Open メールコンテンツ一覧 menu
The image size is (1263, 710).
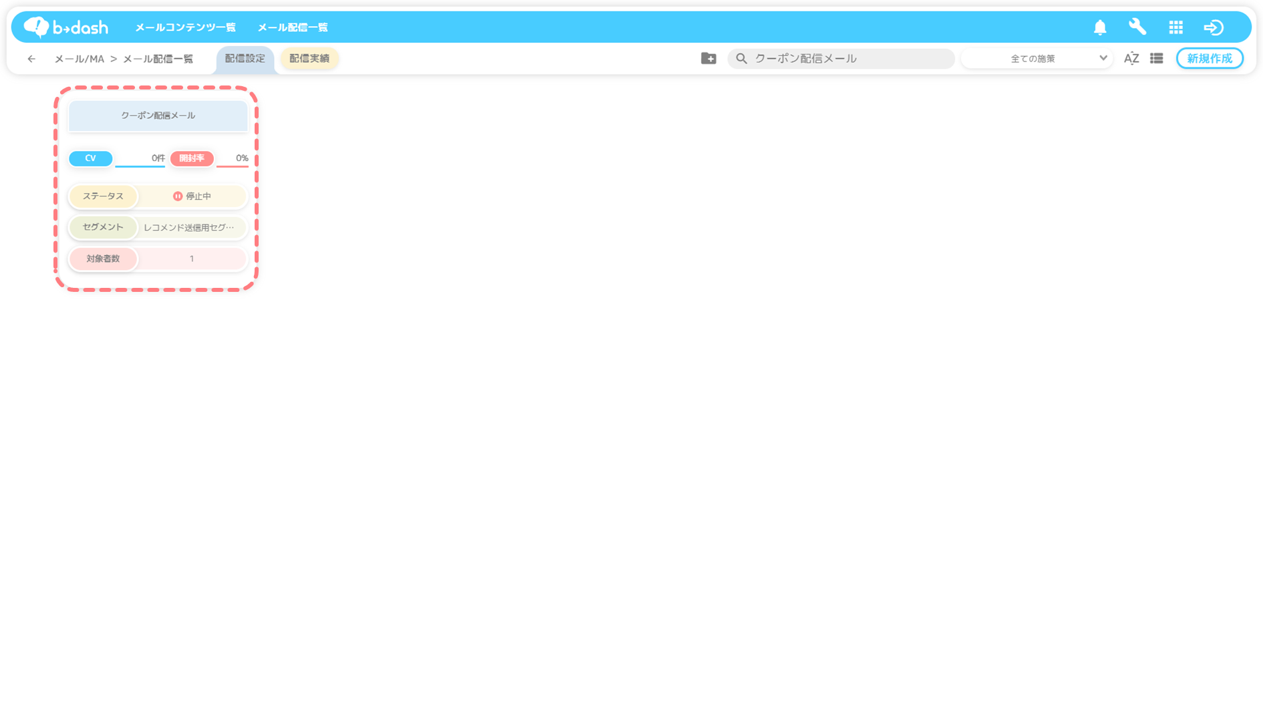pos(185,27)
